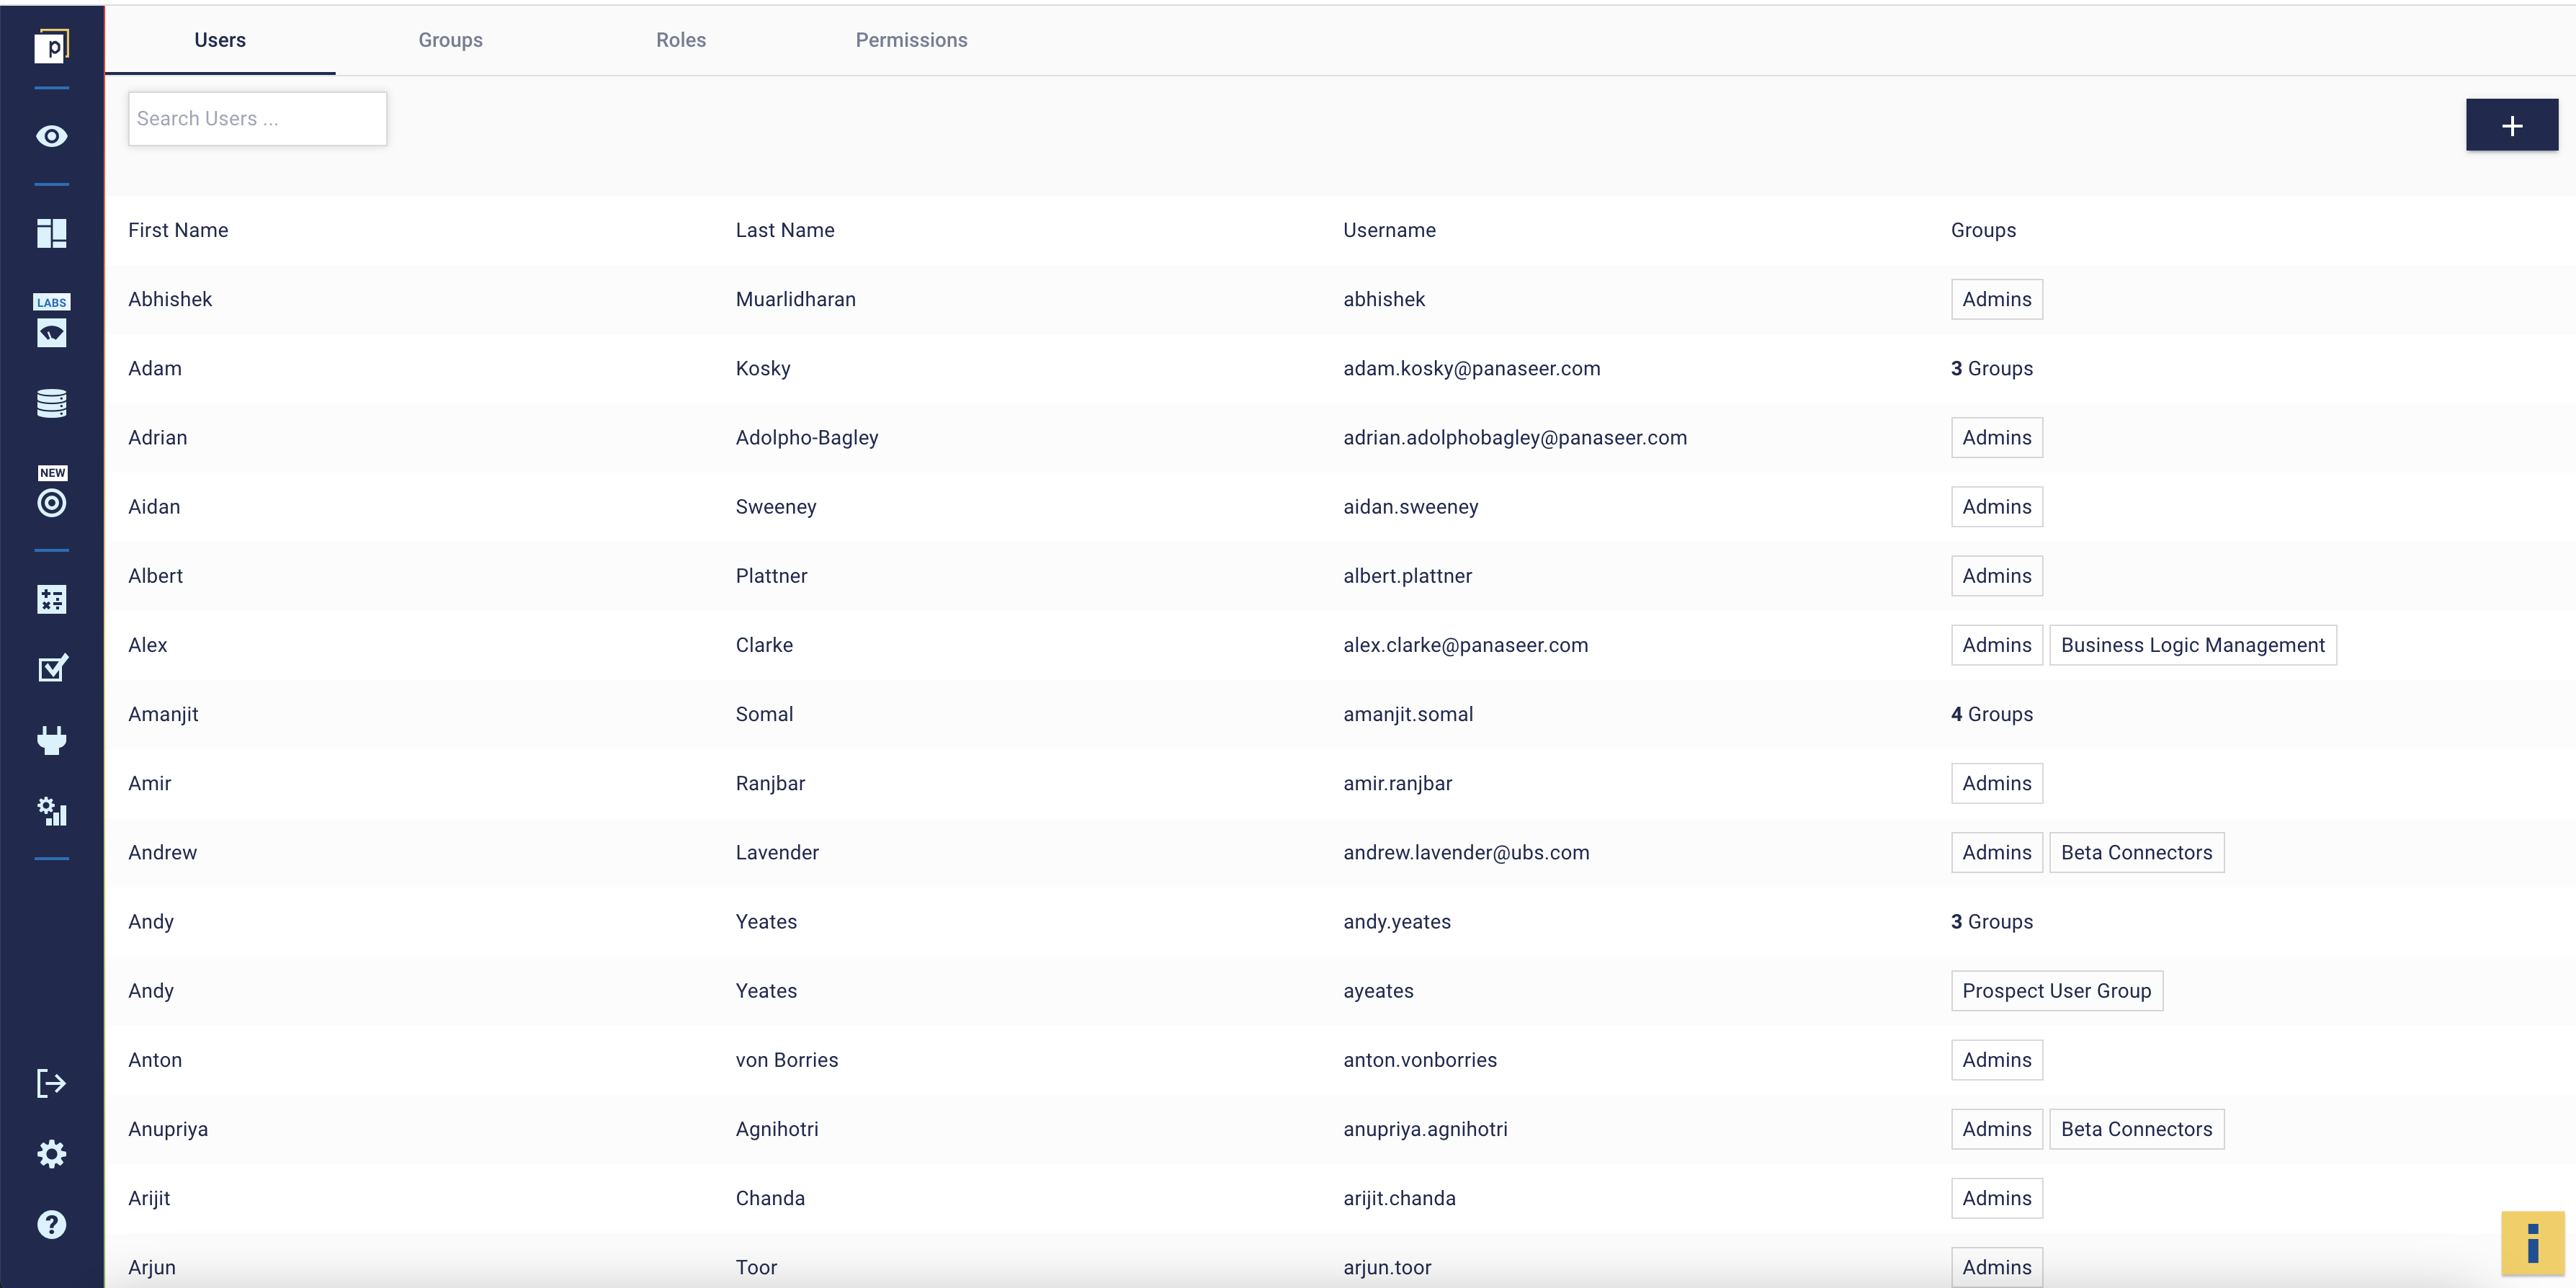Click the add user plus button
Screen dimensions: 2576x1288
click(2512, 125)
